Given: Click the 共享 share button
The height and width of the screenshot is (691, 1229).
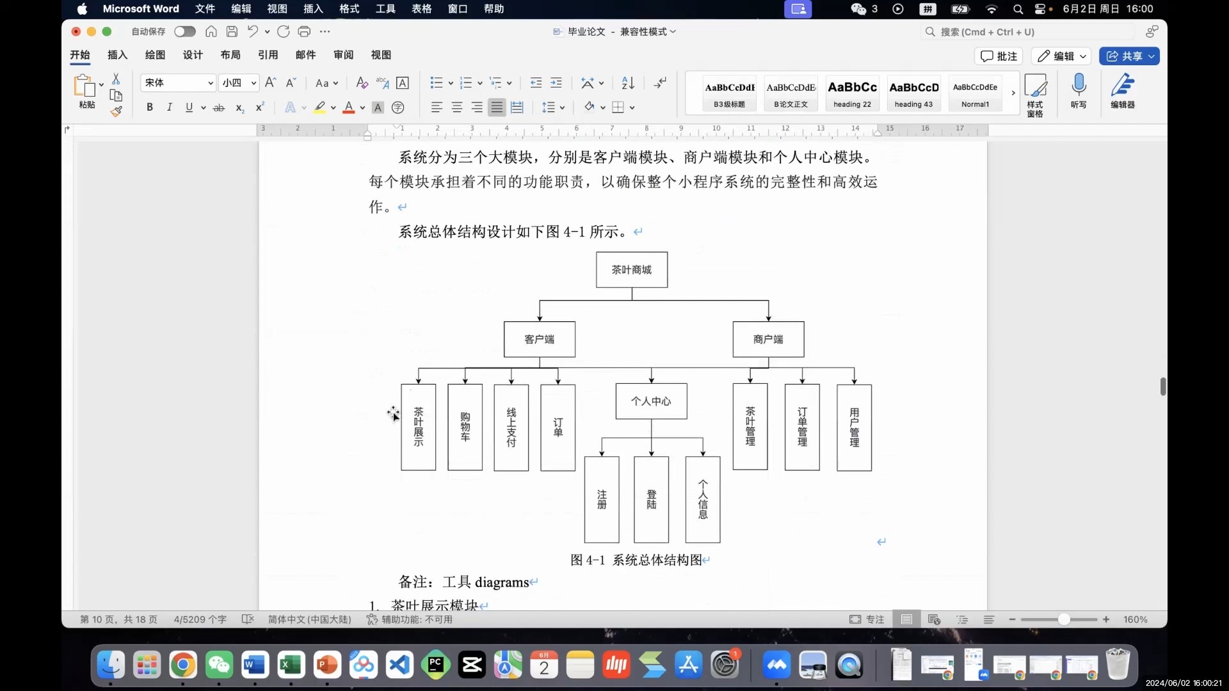Looking at the screenshot, I should point(1125,56).
